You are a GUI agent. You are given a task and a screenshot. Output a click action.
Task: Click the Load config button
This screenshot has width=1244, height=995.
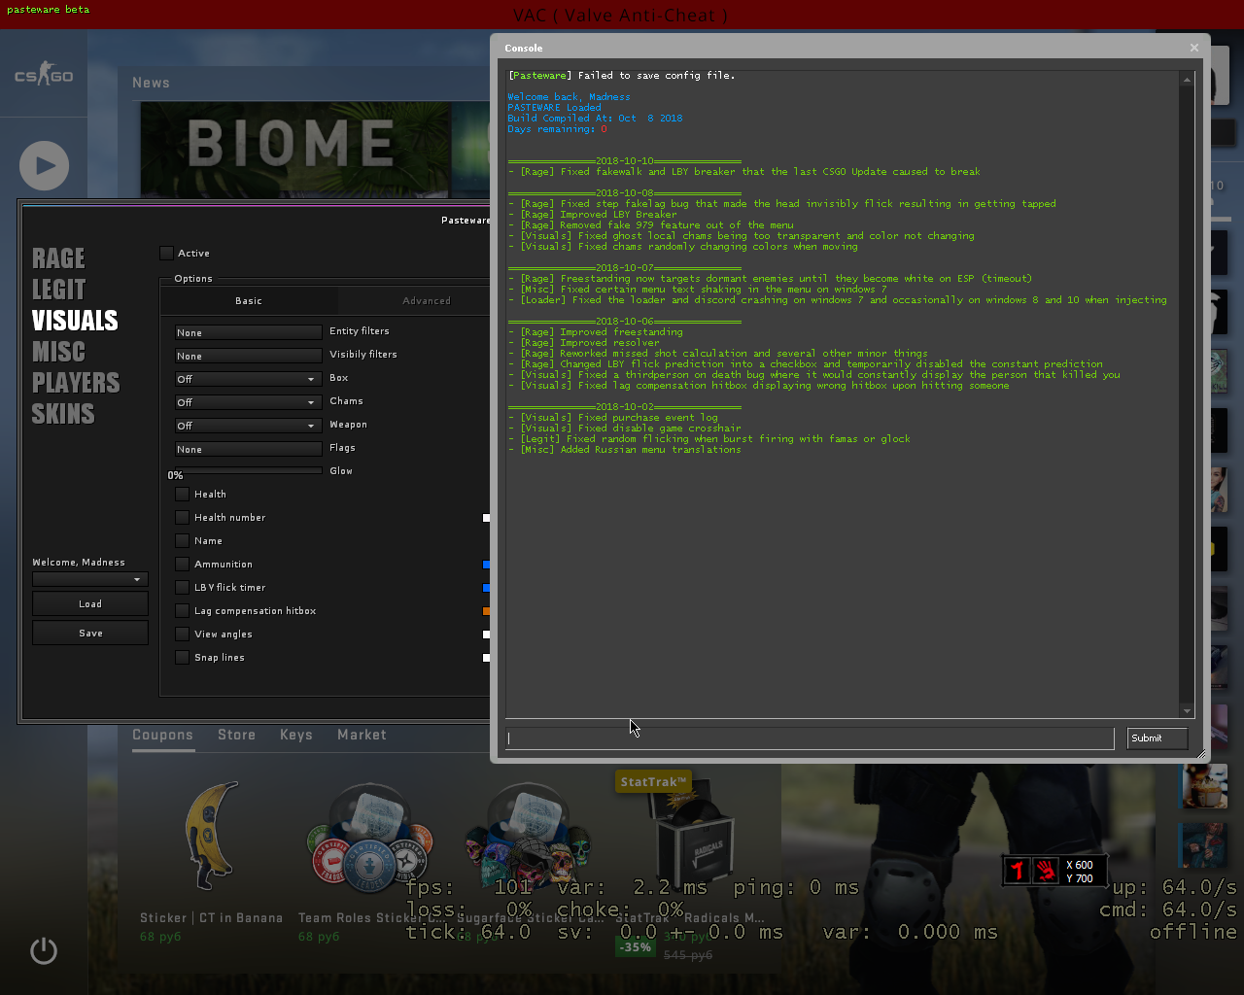(x=90, y=604)
